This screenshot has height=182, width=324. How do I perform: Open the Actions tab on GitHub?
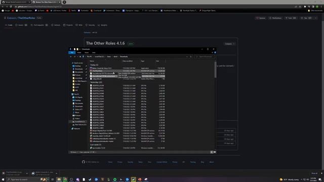56,25
